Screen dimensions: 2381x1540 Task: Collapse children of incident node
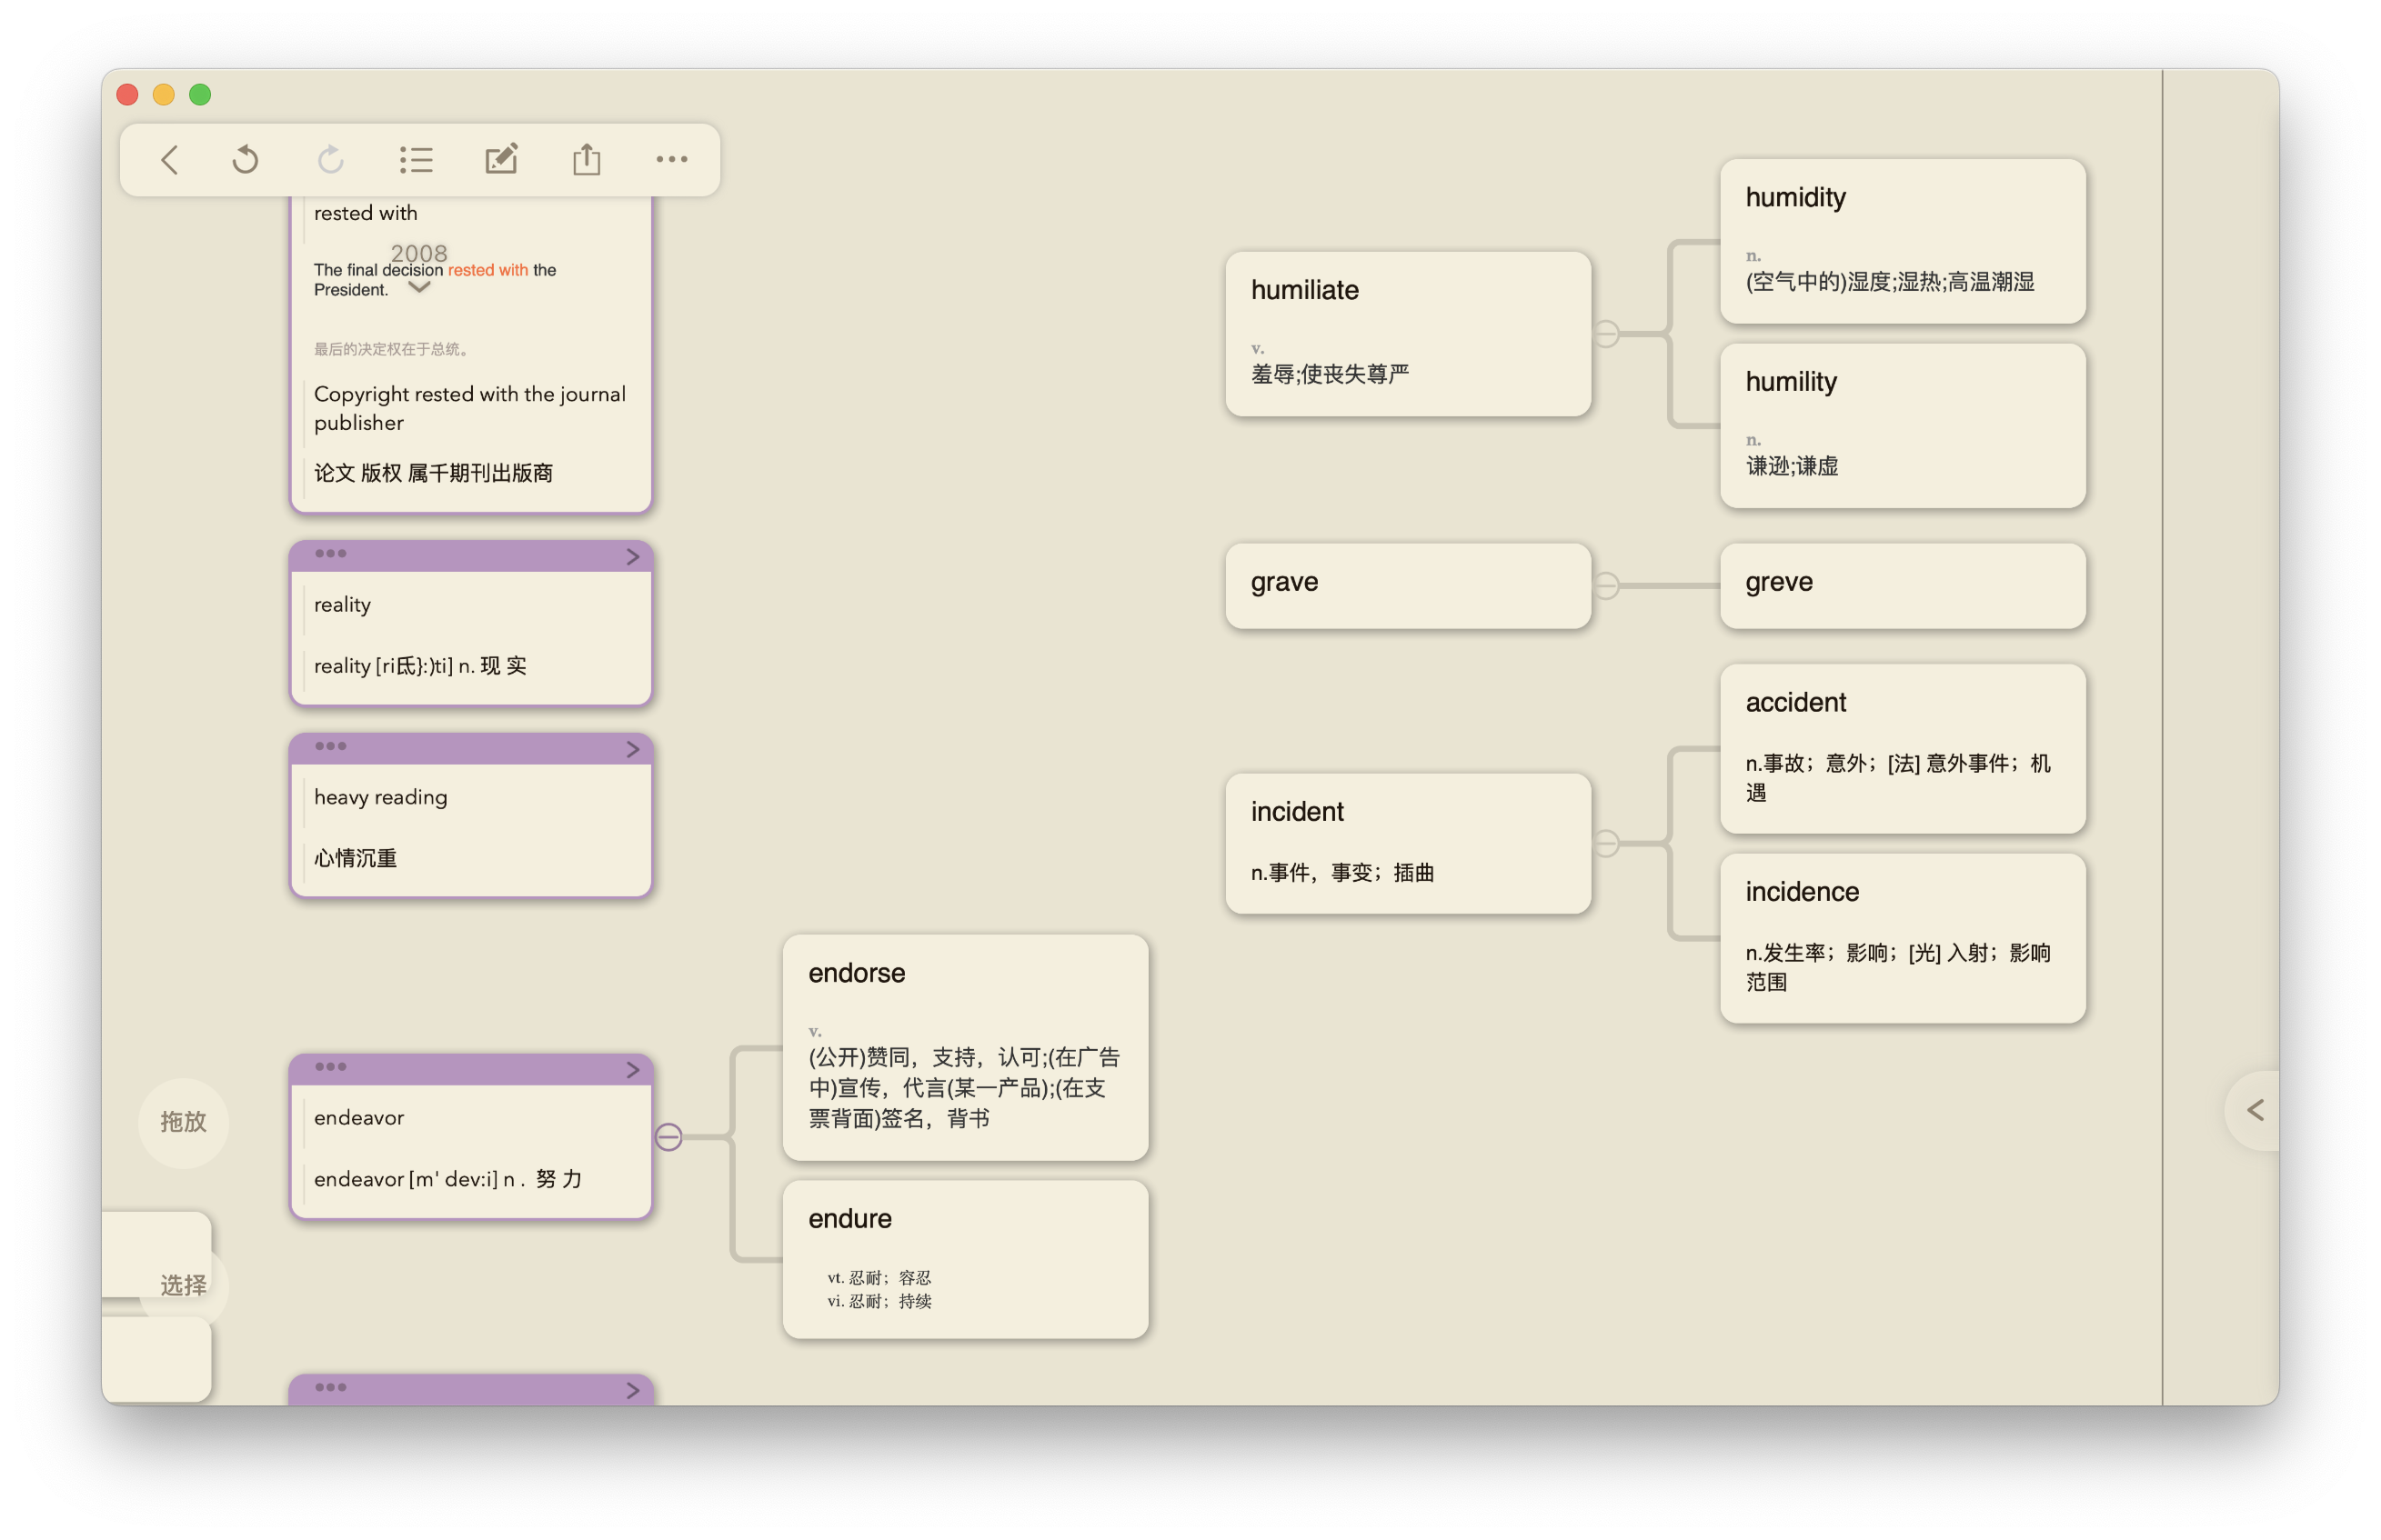[1606, 844]
